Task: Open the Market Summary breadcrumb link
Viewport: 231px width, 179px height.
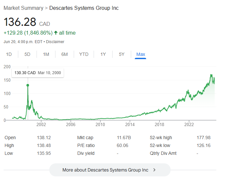Action: click(23, 8)
